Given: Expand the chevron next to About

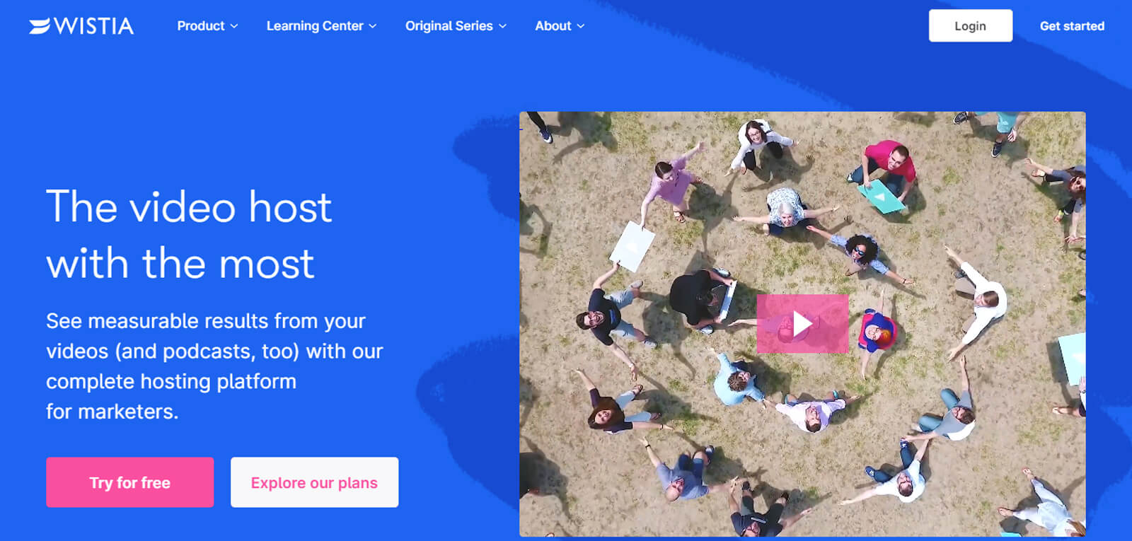Looking at the screenshot, I should 581,26.
